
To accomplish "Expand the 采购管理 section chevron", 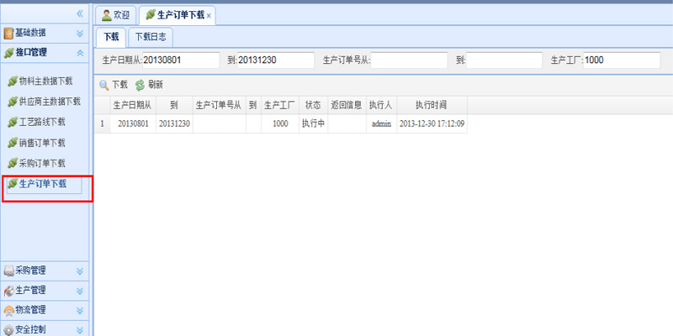I will (80, 271).
